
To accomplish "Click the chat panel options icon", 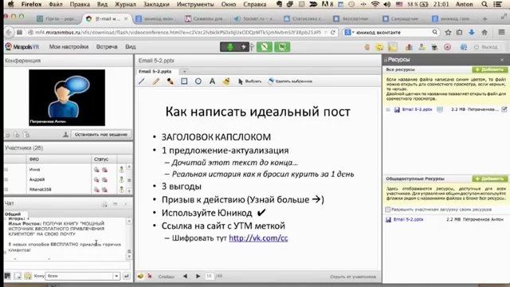I will 104,204.
